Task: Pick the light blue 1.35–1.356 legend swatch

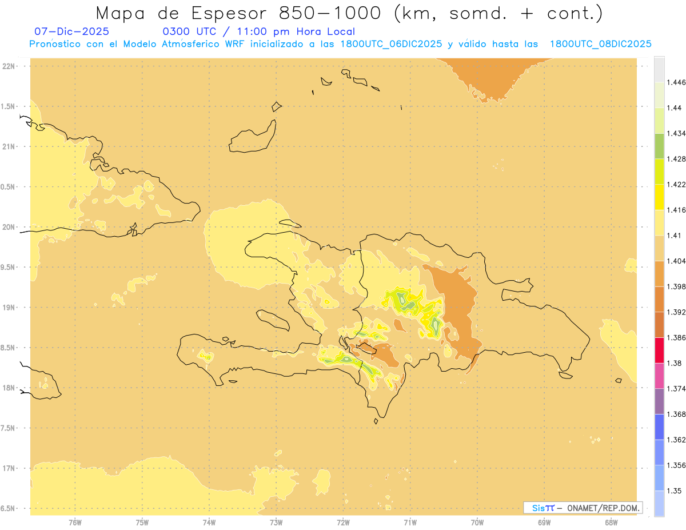Action: [x=659, y=478]
